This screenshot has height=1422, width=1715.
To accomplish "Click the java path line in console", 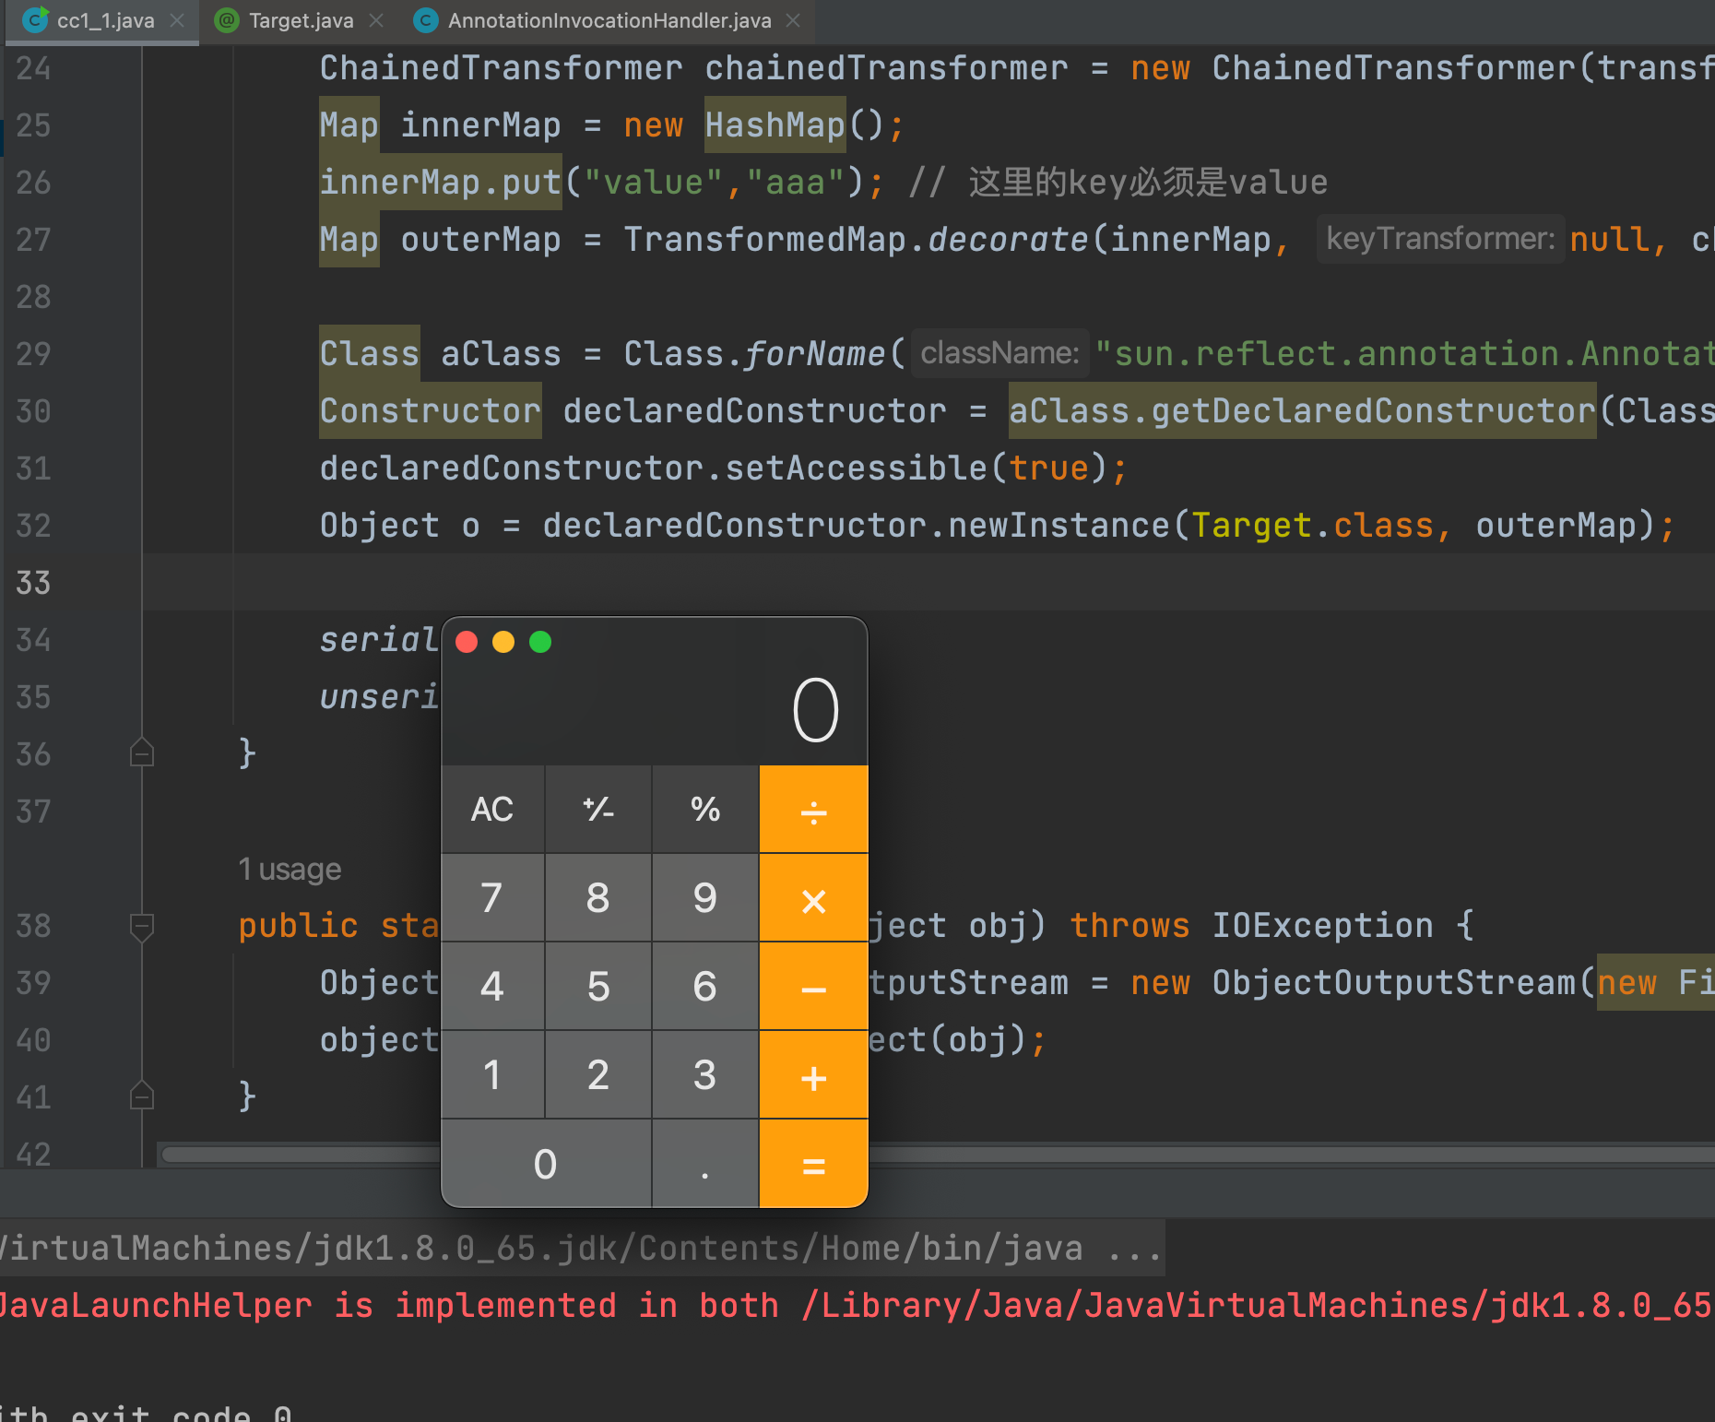I will pos(583,1248).
